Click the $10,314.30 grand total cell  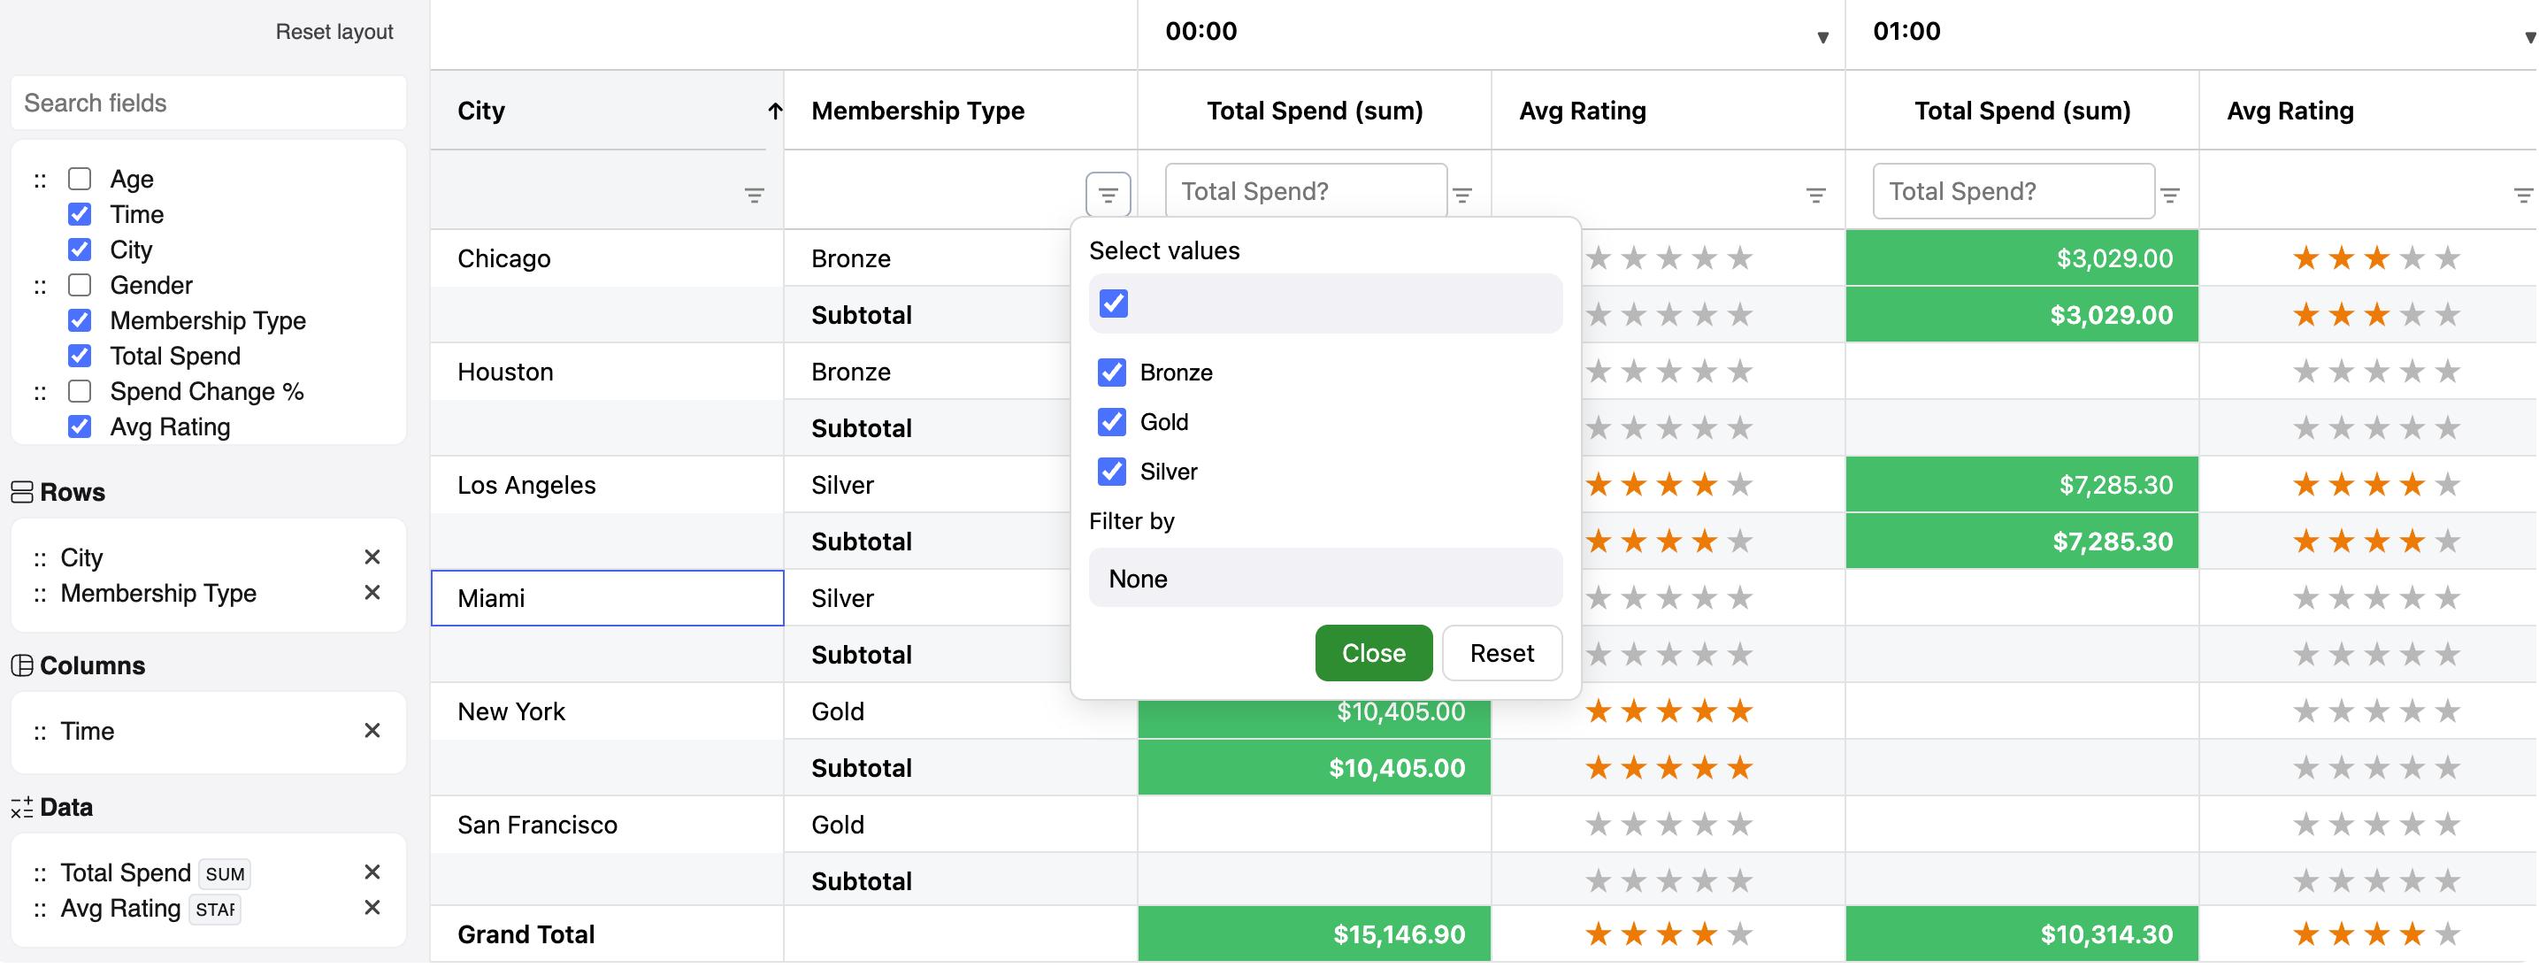point(2021,934)
